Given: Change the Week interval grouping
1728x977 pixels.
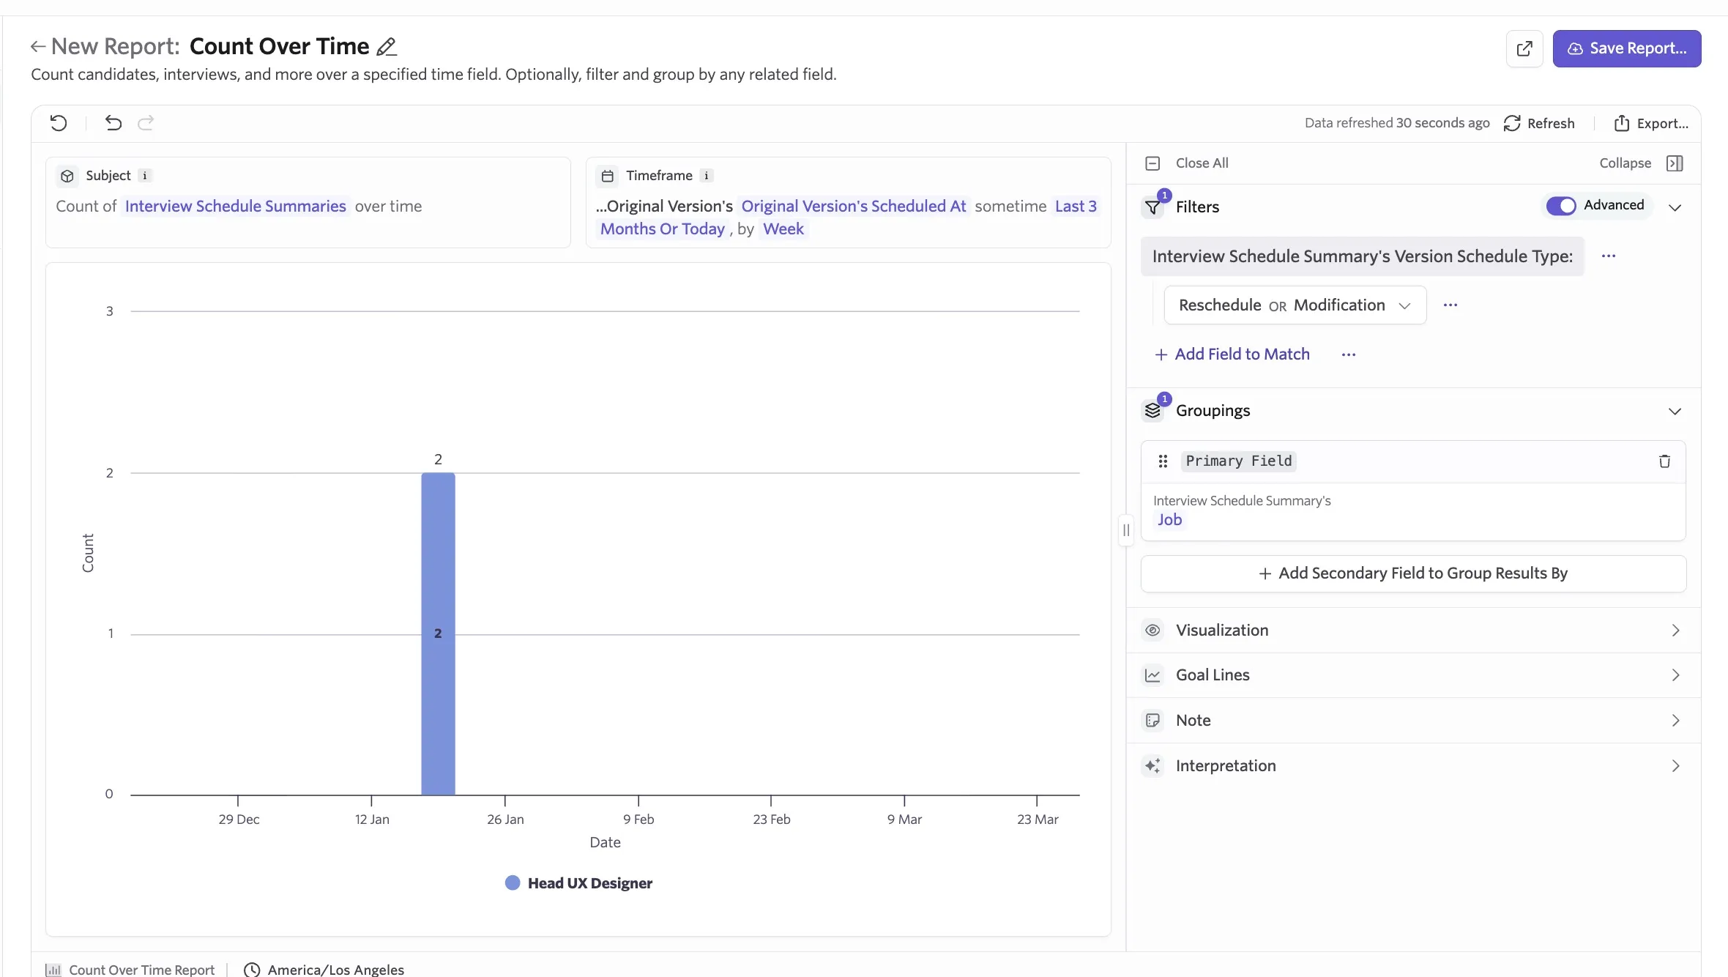Looking at the screenshot, I should pos(783,229).
